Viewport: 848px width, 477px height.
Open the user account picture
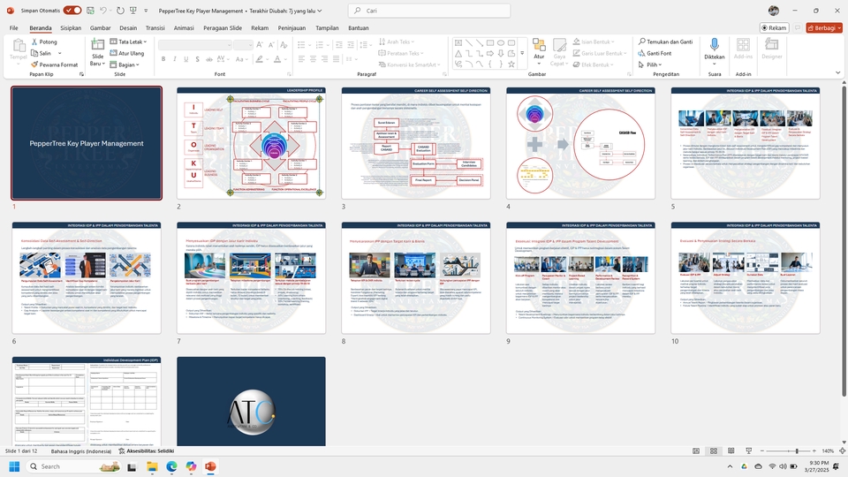click(x=774, y=11)
